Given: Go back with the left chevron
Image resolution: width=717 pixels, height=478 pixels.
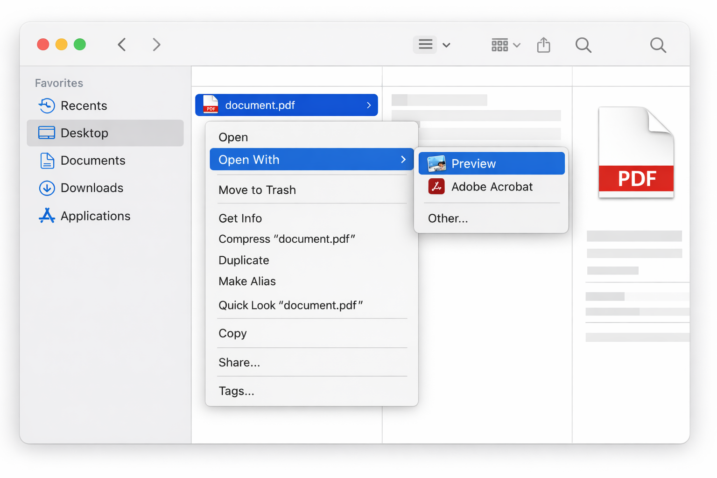Looking at the screenshot, I should 122,45.
